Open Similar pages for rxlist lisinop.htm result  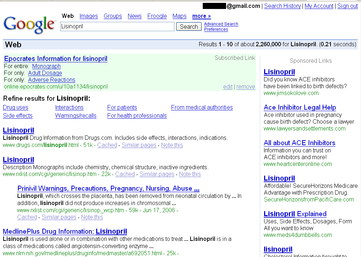pos(157,174)
